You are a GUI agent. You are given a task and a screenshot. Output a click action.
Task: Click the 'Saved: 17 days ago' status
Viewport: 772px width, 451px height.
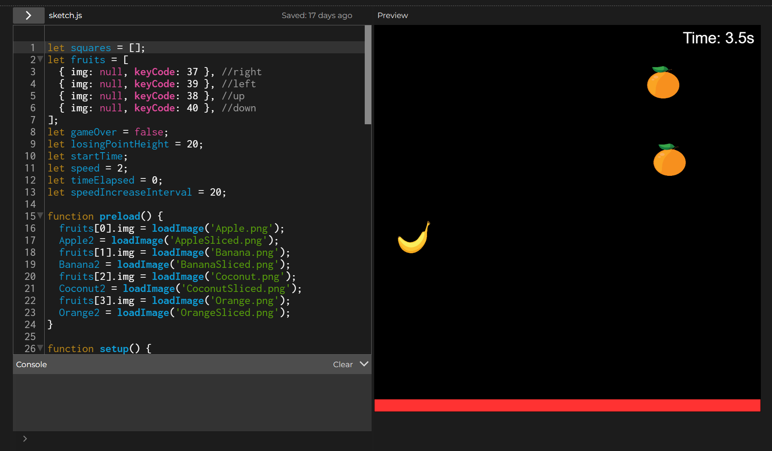pyautogui.click(x=317, y=15)
